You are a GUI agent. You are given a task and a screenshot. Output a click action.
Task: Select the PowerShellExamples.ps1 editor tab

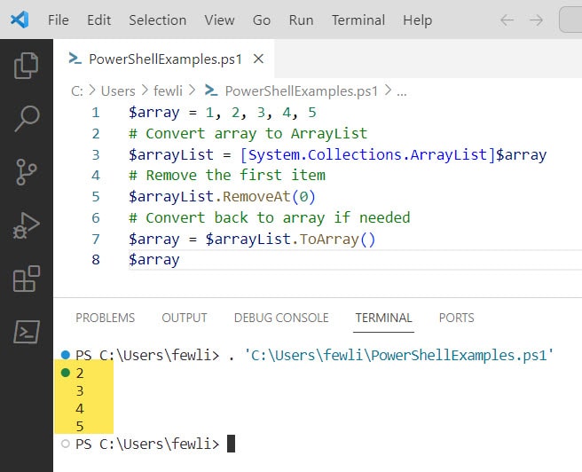[163, 59]
